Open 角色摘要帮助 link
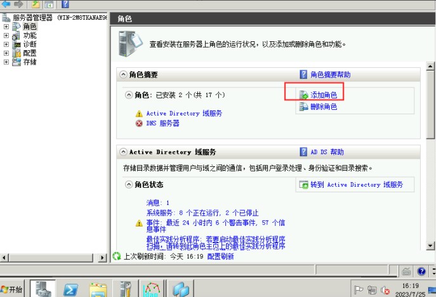 click(x=331, y=74)
